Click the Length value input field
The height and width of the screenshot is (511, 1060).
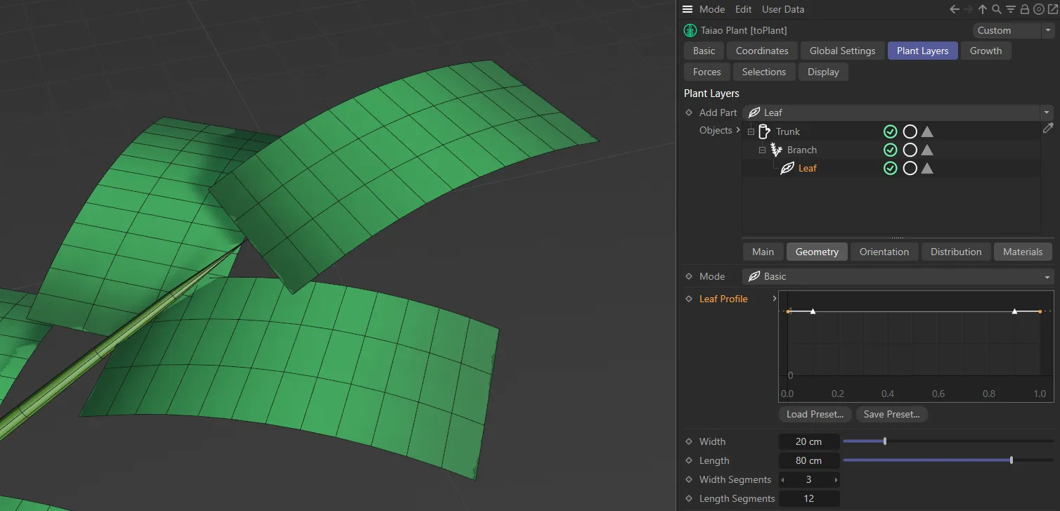click(808, 460)
